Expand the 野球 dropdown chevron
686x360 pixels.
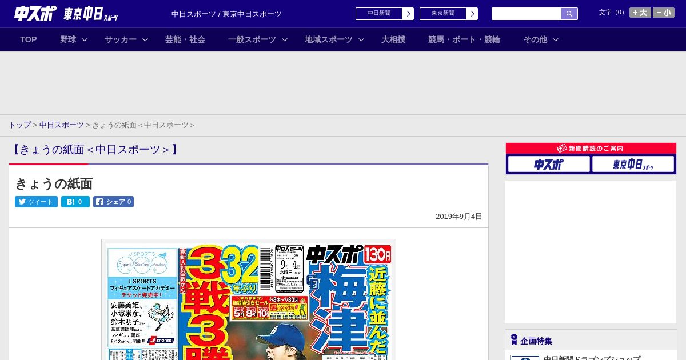tap(85, 39)
